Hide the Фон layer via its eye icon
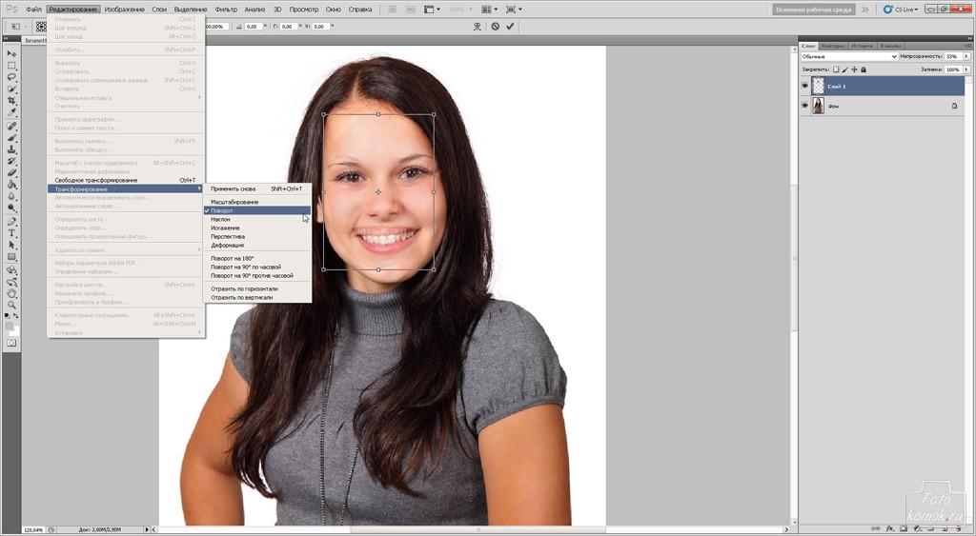This screenshot has width=976, height=536. click(804, 107)
